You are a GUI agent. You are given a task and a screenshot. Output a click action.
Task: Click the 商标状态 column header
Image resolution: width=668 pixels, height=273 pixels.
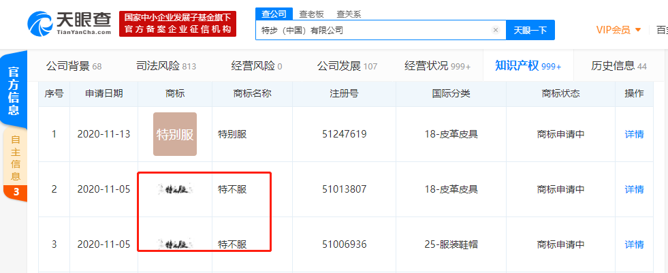[560, 94]
